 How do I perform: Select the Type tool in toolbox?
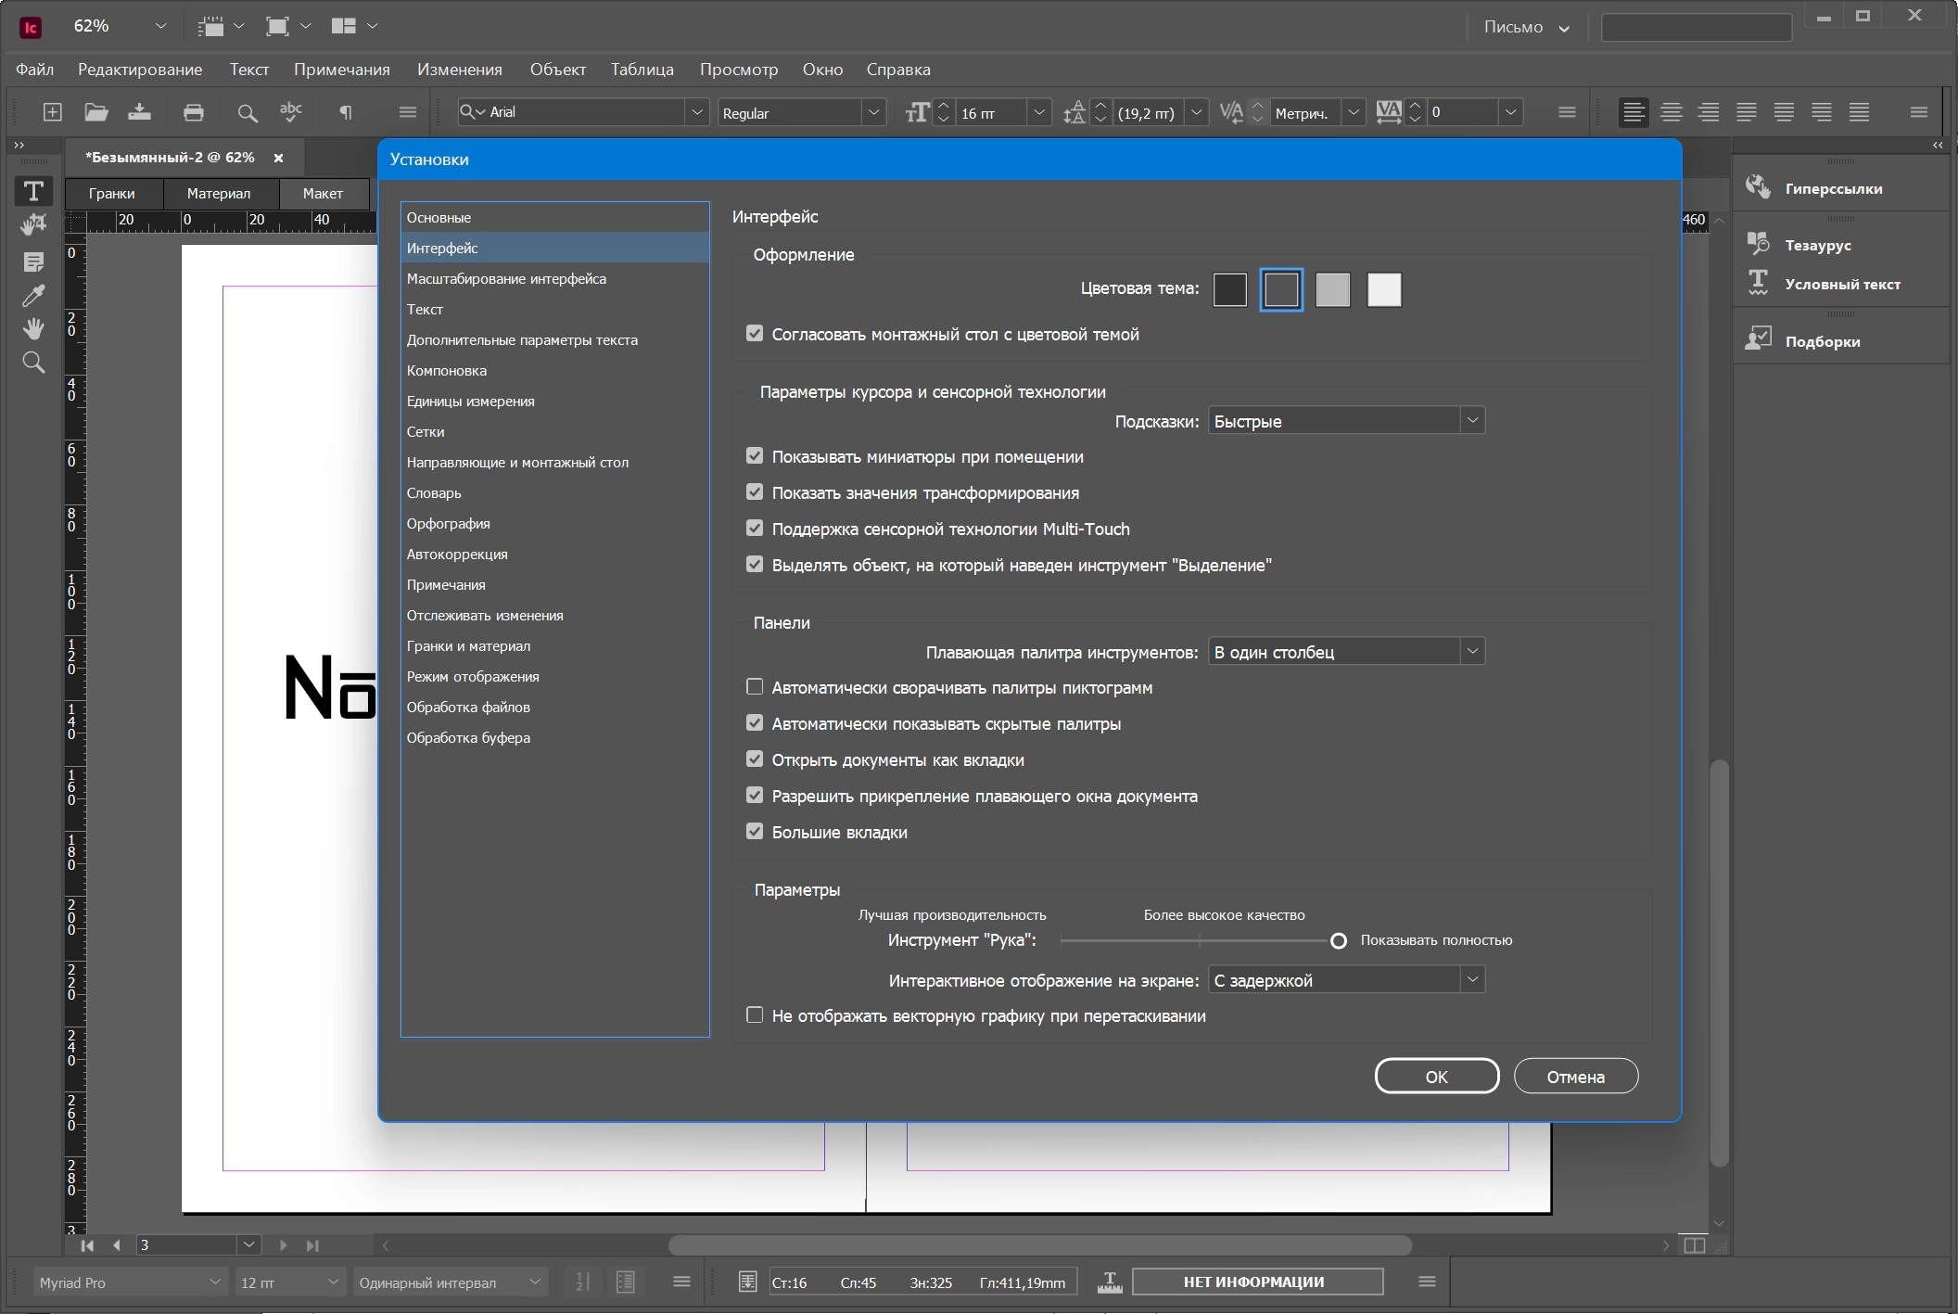point(33,191)
